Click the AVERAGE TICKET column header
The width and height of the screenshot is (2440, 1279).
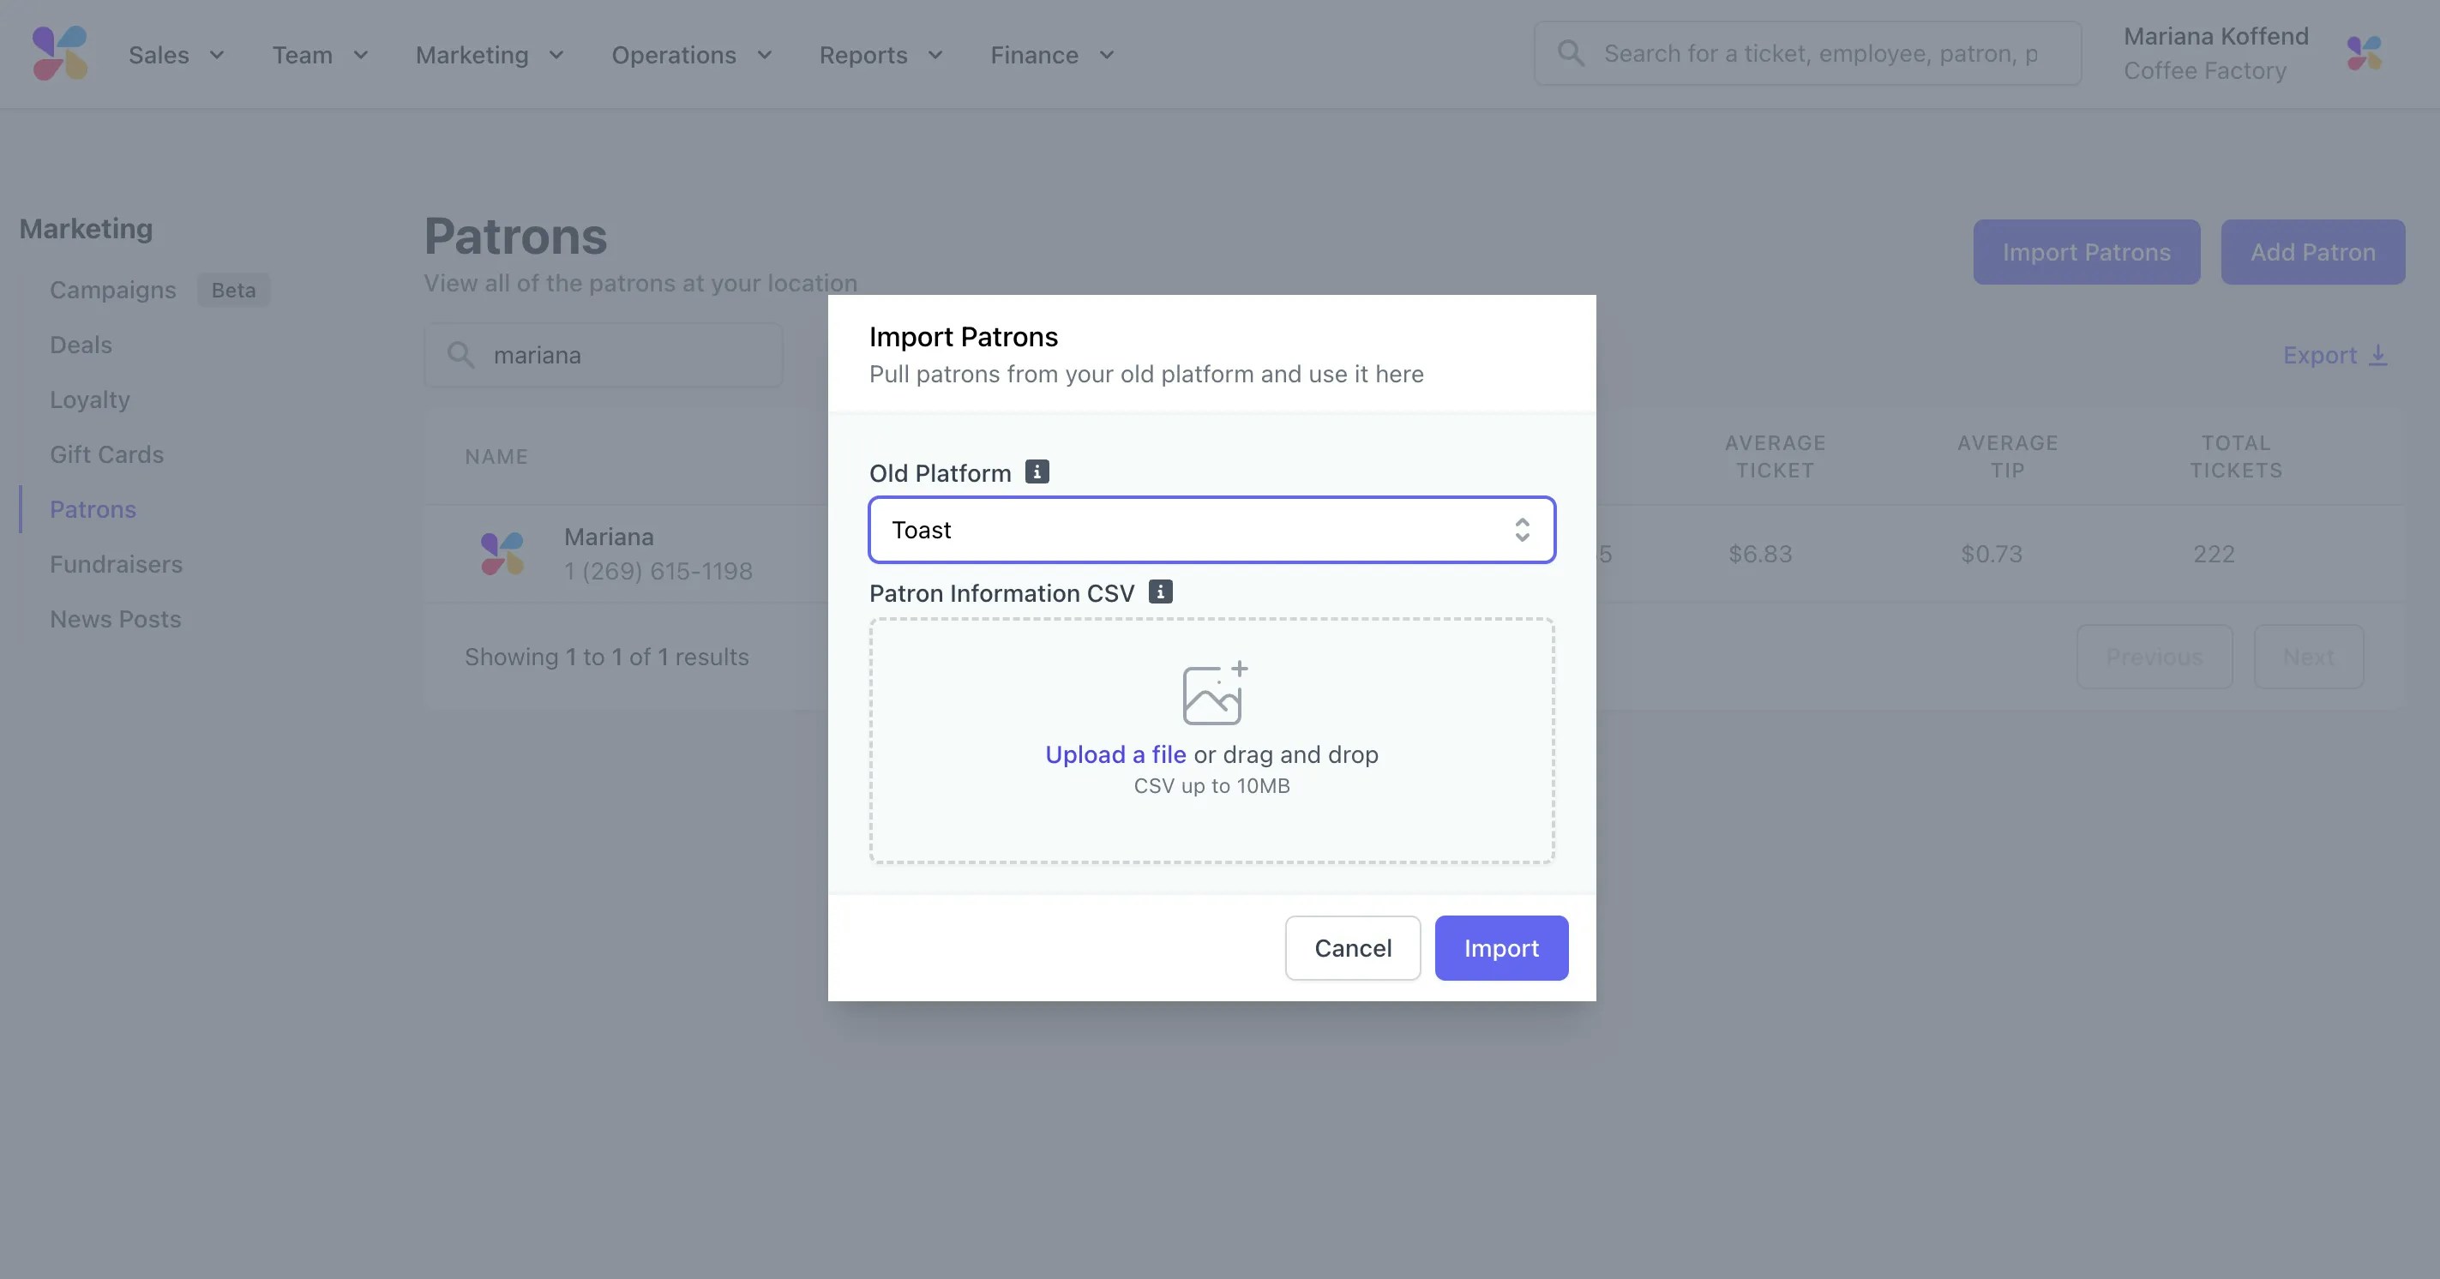pos(1775,457)
